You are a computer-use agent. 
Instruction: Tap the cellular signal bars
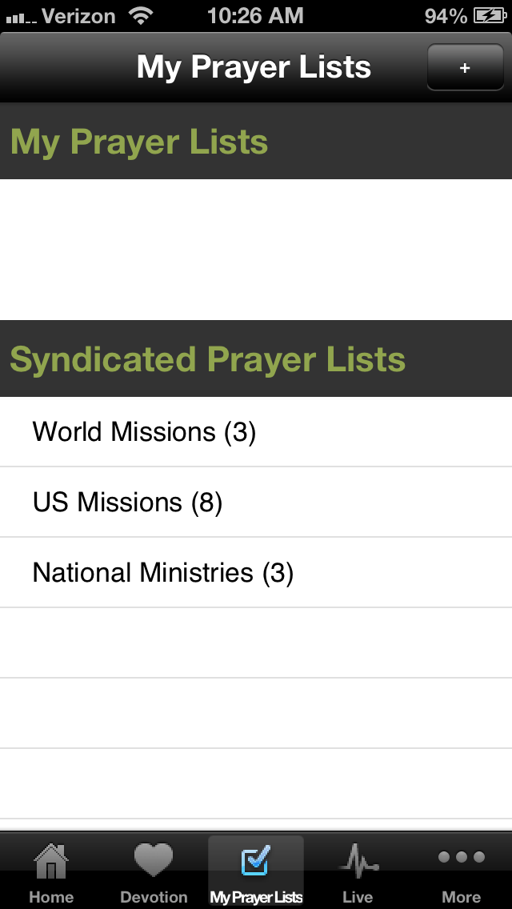pos(20,16)
